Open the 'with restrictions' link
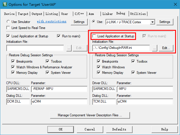The height and width of the screenshot is (135, 180). click(52, 22)
